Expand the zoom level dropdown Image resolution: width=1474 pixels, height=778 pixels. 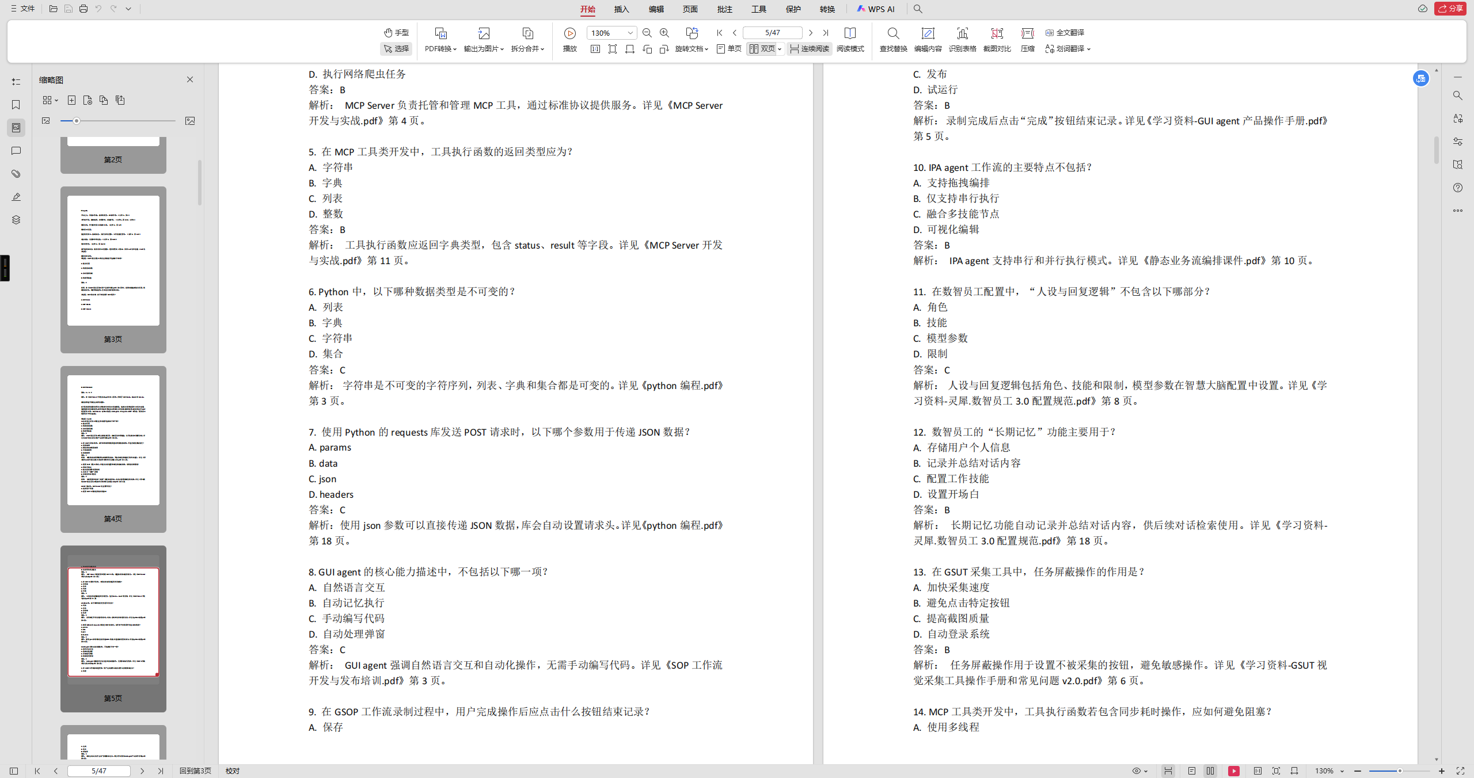[630, 33]
